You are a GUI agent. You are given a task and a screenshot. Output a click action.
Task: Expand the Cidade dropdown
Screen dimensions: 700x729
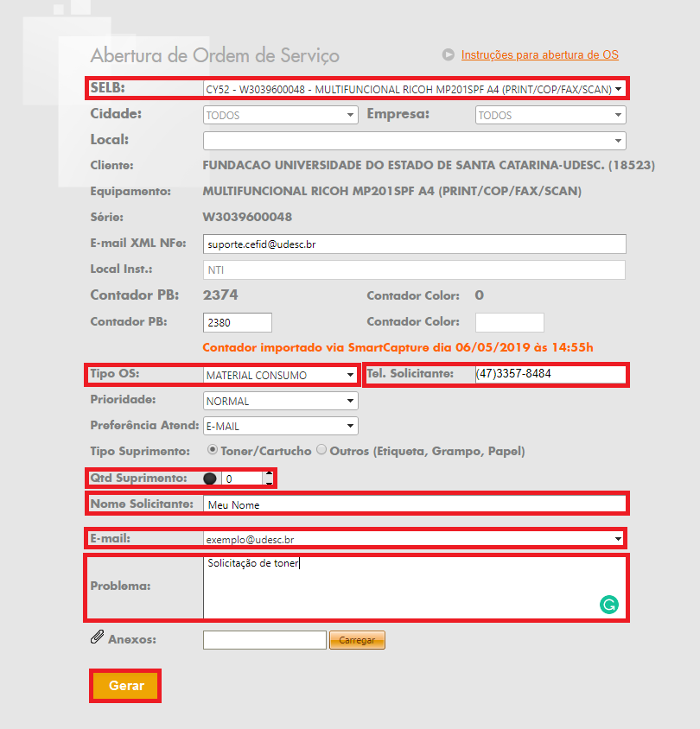click(280, 115)
